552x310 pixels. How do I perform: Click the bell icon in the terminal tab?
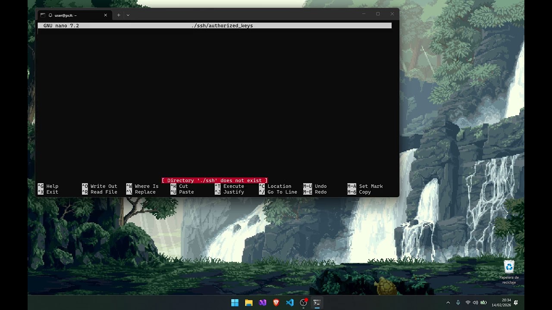pyautogui.click(x=50, y=15)
